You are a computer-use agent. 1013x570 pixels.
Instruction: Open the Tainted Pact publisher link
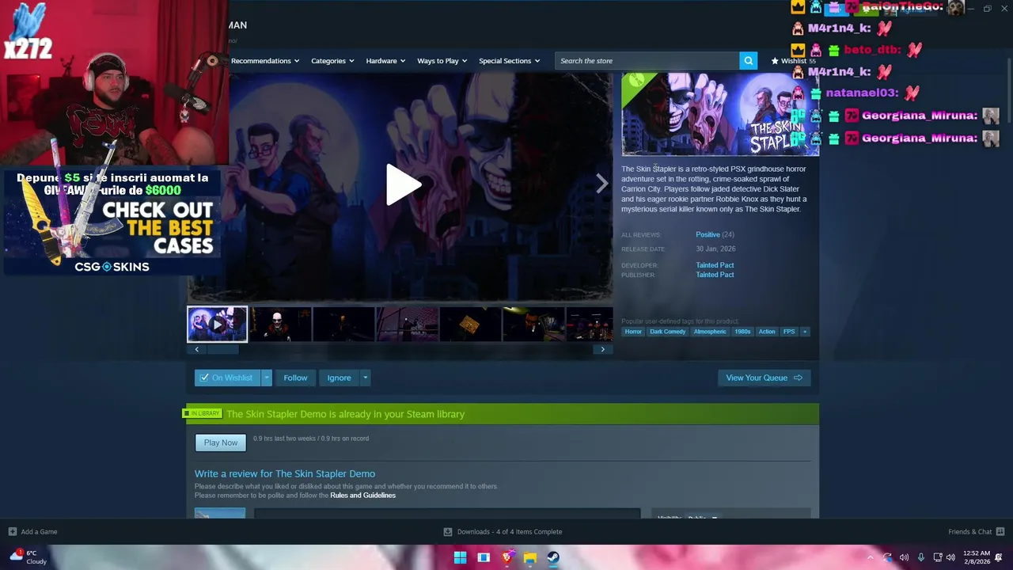point(715,275)
